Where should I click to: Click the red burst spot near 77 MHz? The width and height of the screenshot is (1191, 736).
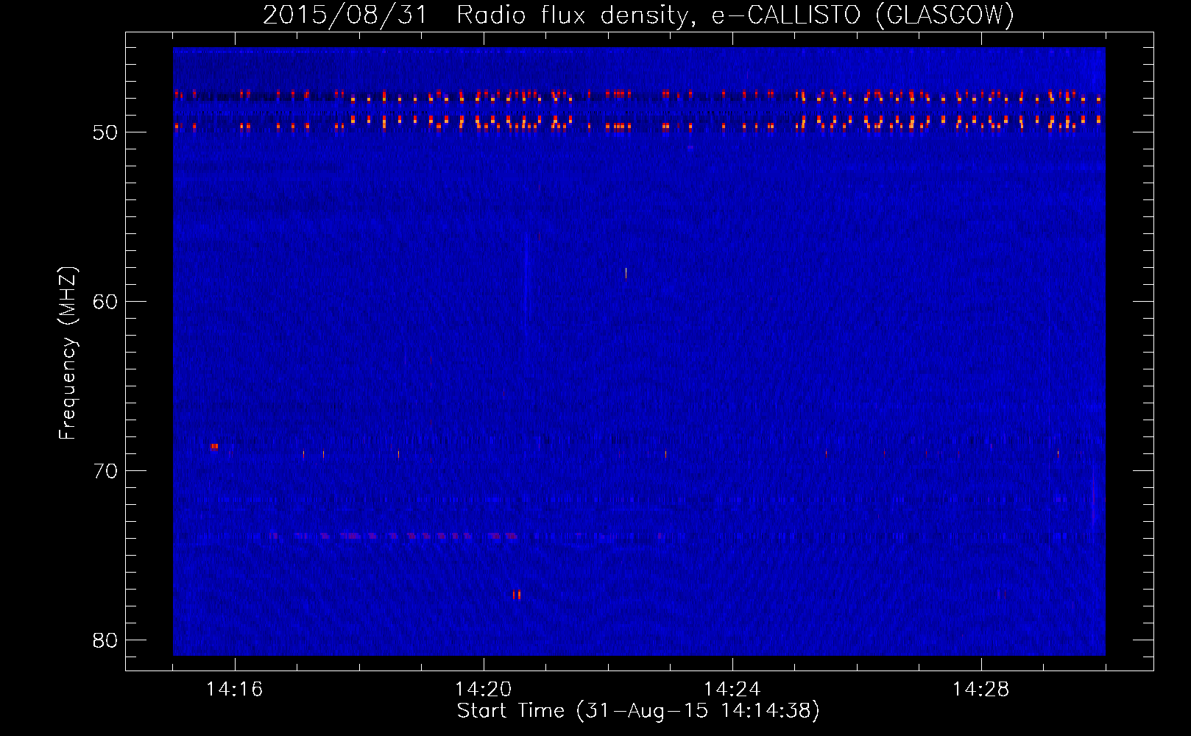point(517,595)
